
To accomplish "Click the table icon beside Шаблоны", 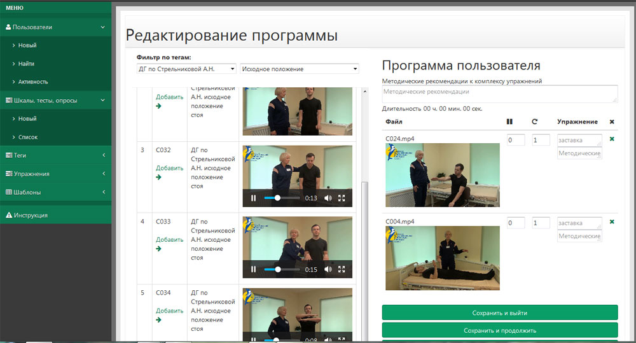I will [x=9, y=192].
